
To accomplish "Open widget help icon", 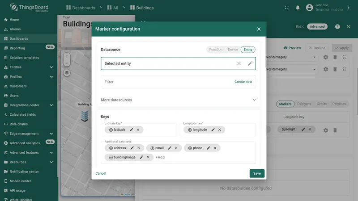I will tap(337, 27).
